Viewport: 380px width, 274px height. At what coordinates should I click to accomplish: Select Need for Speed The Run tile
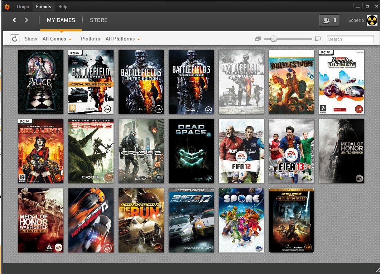pos(141,221)
